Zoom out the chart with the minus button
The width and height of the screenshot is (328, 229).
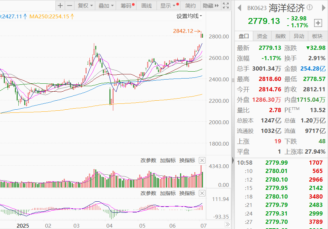tap(70, 6)
